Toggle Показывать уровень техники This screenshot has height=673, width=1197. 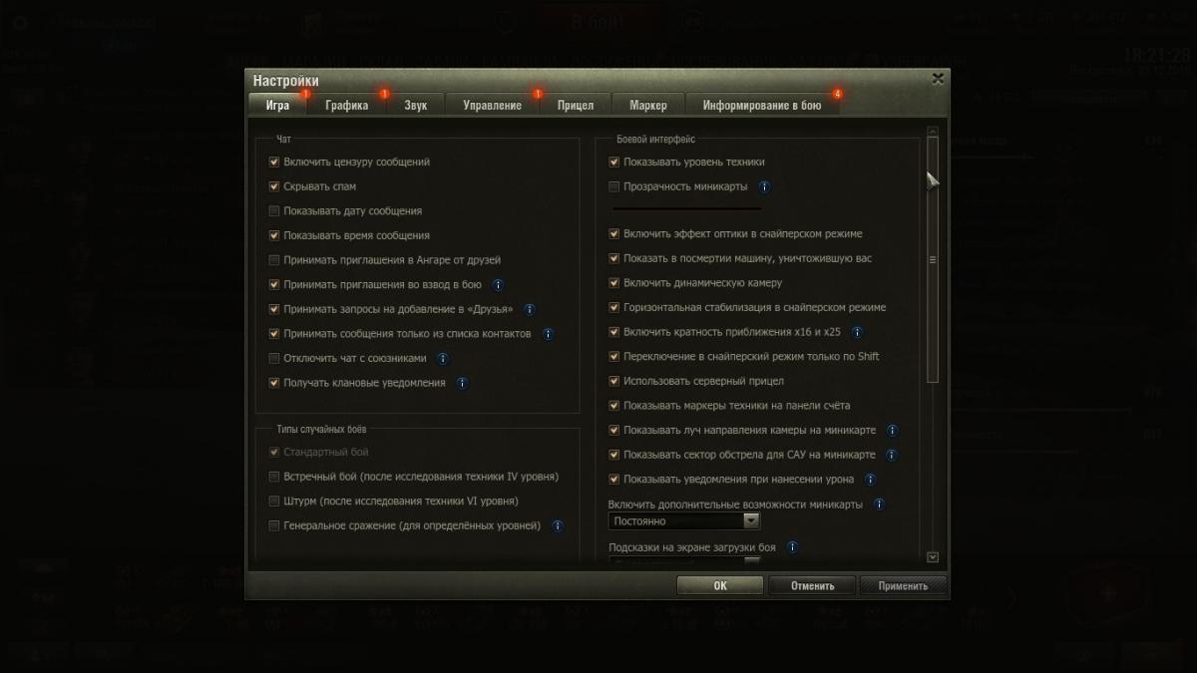tap(614, 162)
